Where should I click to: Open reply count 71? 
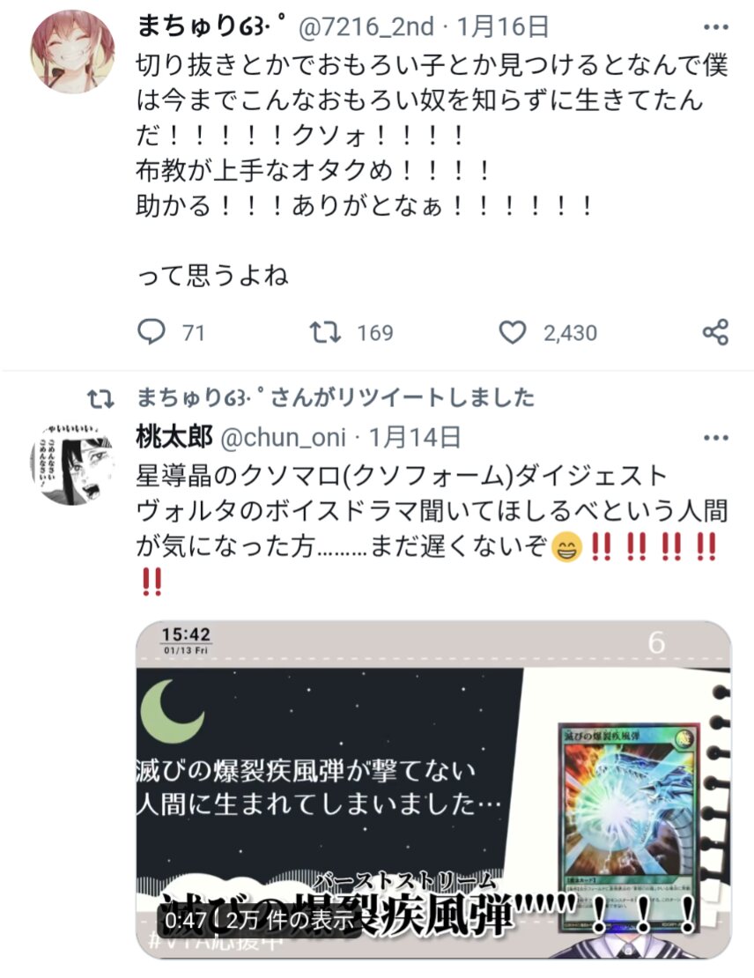[193, 333]
